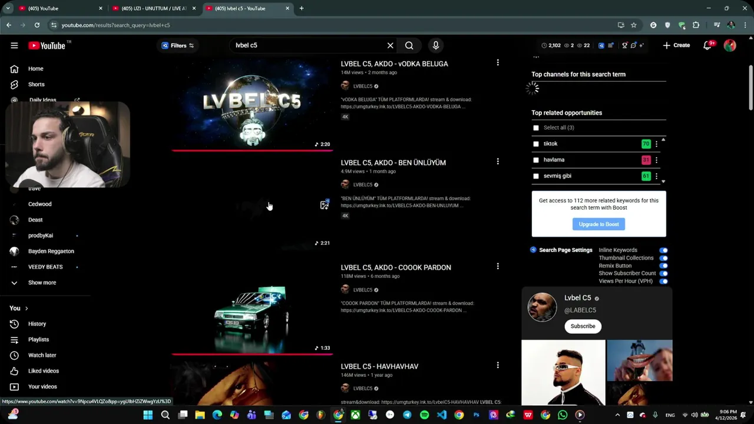The image size is (754, 424).
Task: Clear the search box with X icon
Action: point(390,45)
